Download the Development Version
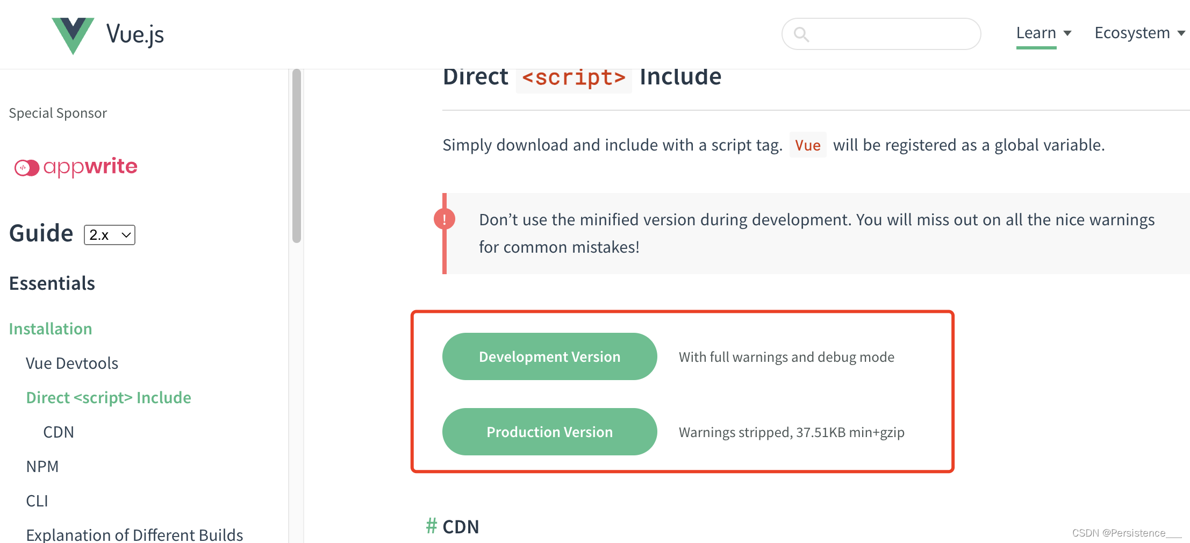The image size is (1190, 543). pos(549,356)
